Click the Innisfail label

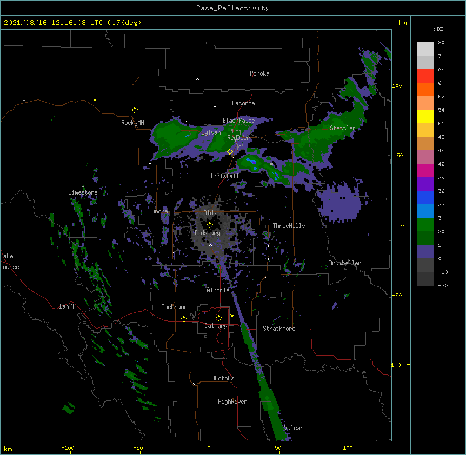click(224, 176)
